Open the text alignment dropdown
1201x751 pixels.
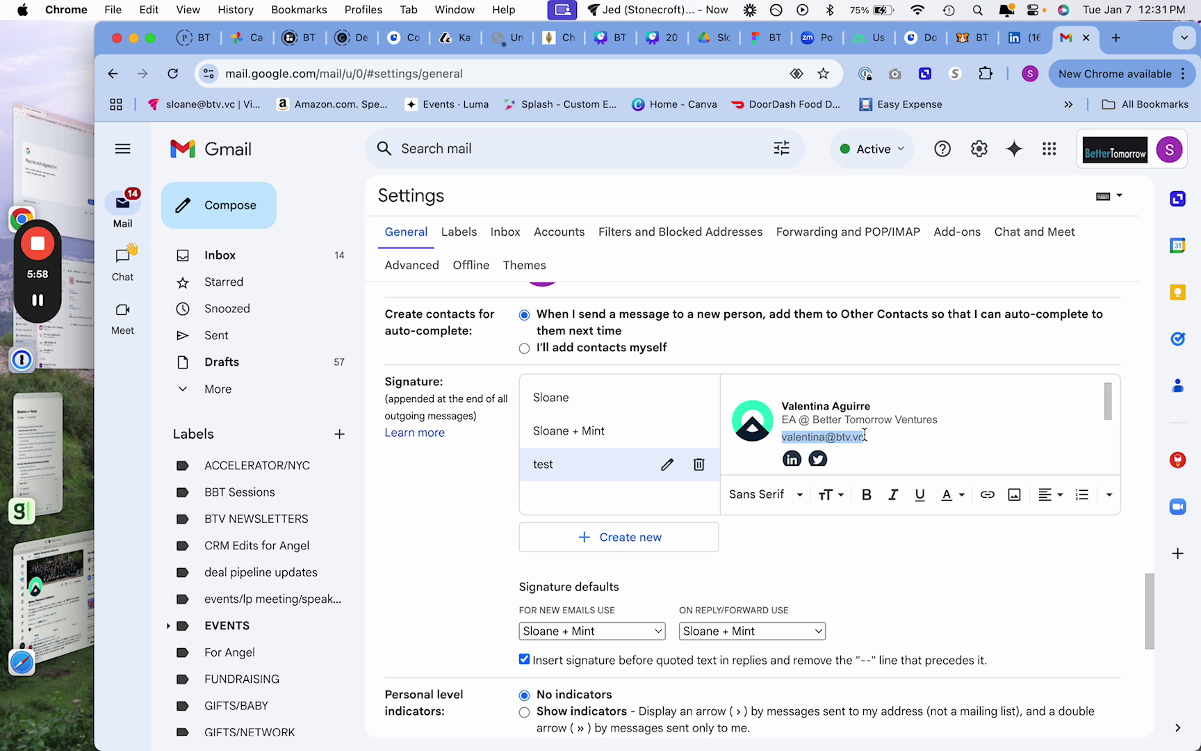click(x=1050, y=494)
